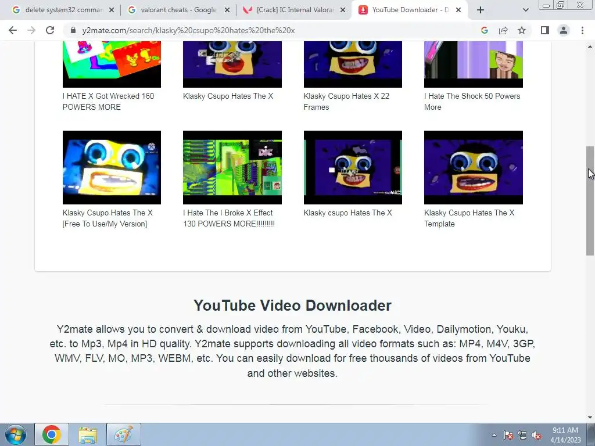595x446 pixels.
Task: Close the YouTube Downloader tab
Action: [458, 10]
